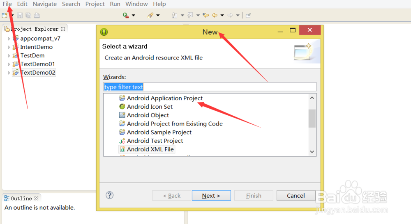This screenshot has height=224, width=411.
Task: Click the wizard list scroll-up arrow
Action: click(x=312, y=98)
